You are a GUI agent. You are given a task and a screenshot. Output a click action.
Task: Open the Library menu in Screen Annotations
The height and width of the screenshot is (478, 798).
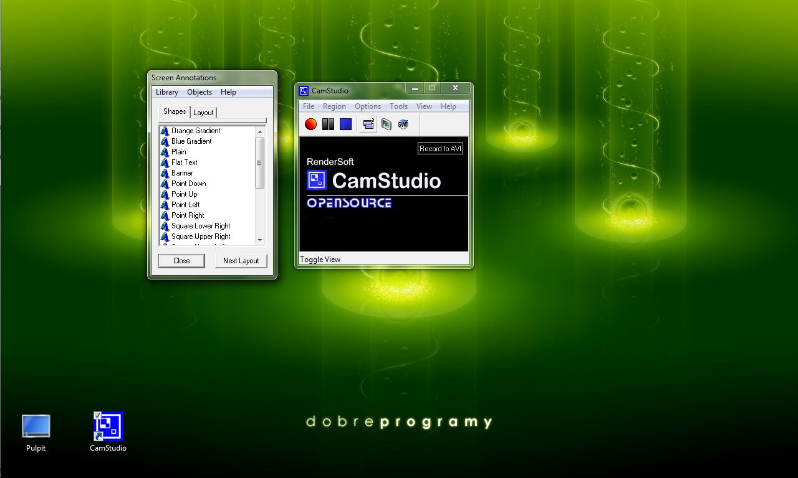[x=167, y=92]
